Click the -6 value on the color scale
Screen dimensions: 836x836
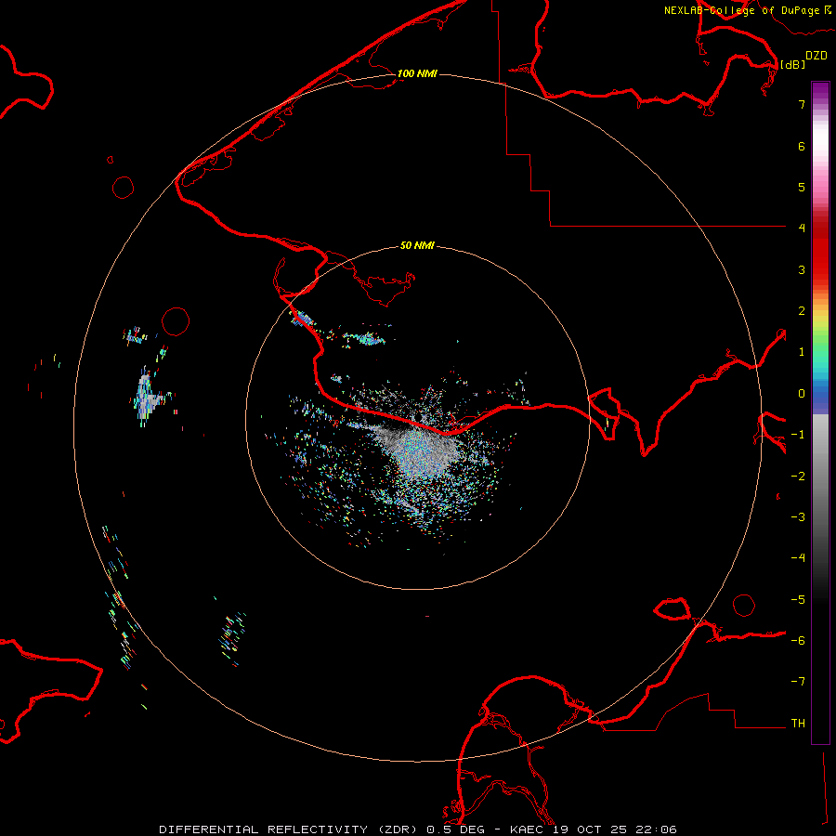[798, 641]
